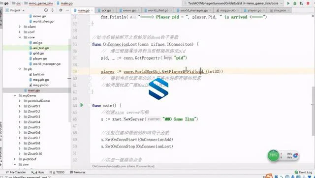
Task: Click the editor vertical scrollbar
Action: (314, 112)
